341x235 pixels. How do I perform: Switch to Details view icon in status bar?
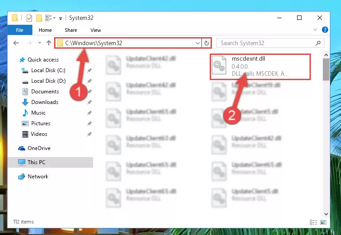tap(314, 222)
